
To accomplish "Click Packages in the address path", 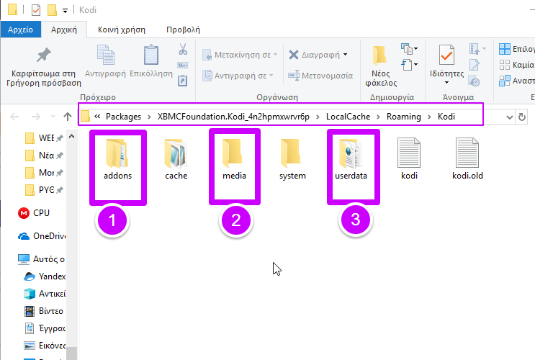I will 123,117.
